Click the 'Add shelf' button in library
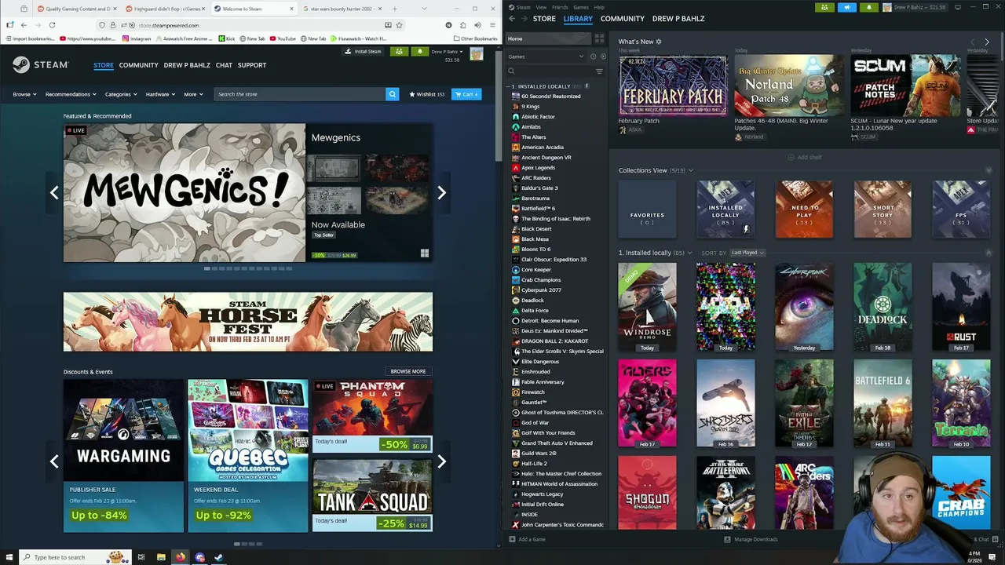This screenshot has width=1005, height=565. pos(805,157)
